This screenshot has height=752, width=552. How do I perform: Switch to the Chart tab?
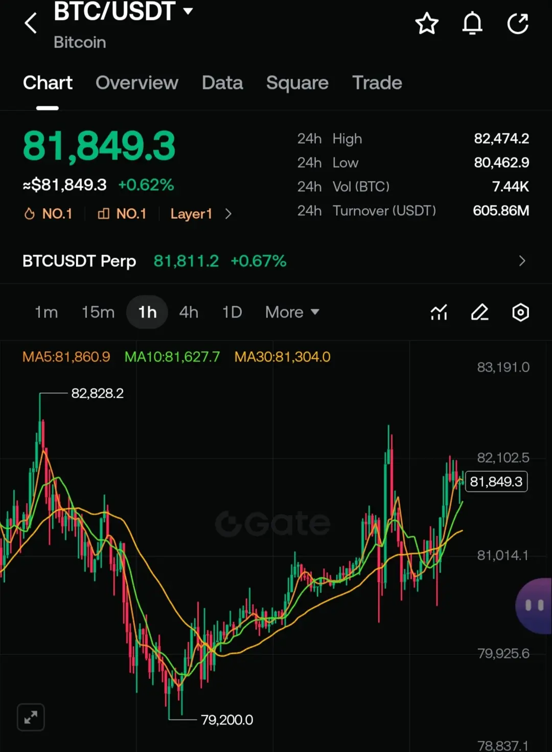click(x=48, y=83)
